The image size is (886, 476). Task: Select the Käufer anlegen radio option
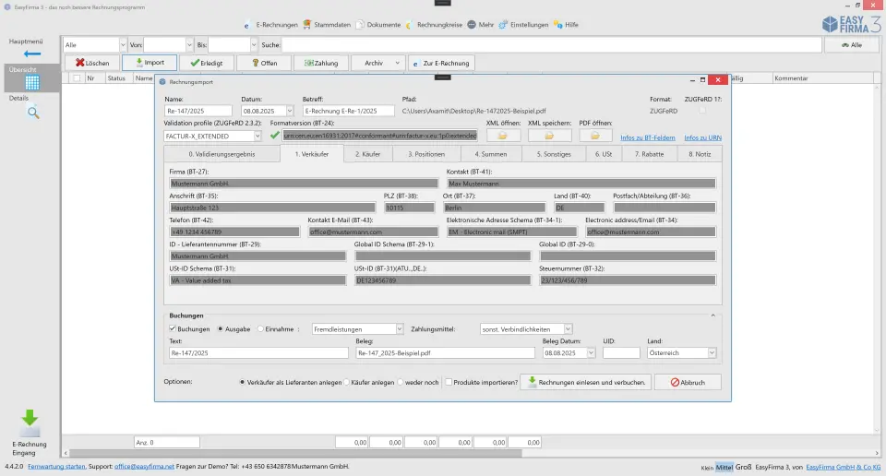[x=346, y=382]
